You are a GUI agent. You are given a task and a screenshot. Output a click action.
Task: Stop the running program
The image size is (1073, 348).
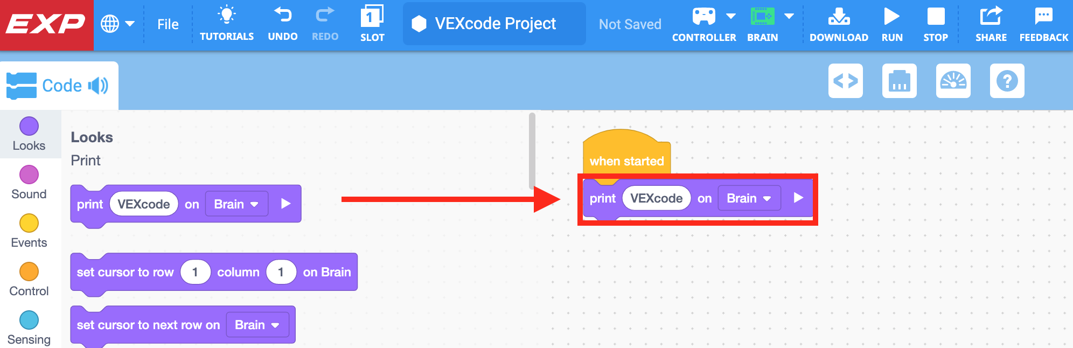pyautogui.click(x=935, y=15)
